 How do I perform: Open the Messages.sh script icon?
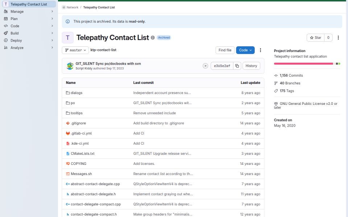click(68, 174)
